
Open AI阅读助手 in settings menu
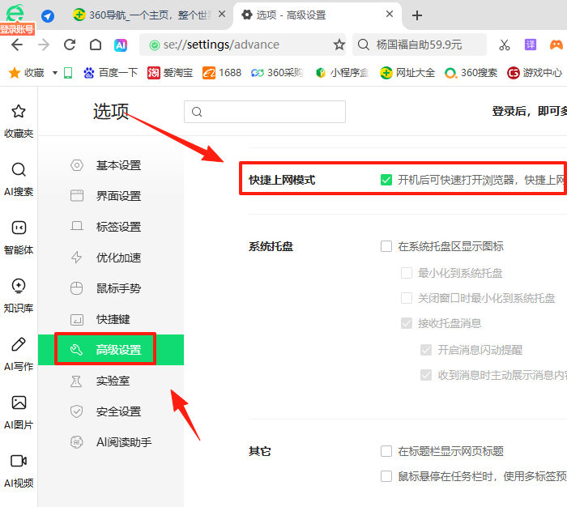tap(111, 442)
